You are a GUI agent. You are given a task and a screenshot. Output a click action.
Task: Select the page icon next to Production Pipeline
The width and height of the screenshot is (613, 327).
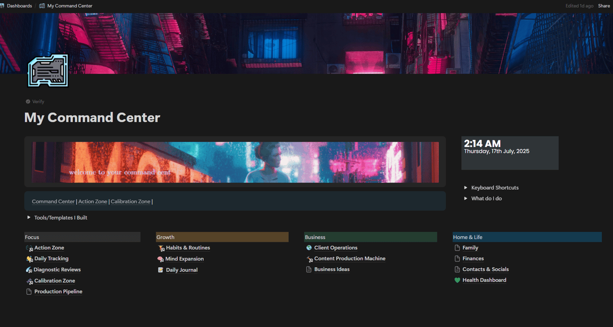click(28, 291)
